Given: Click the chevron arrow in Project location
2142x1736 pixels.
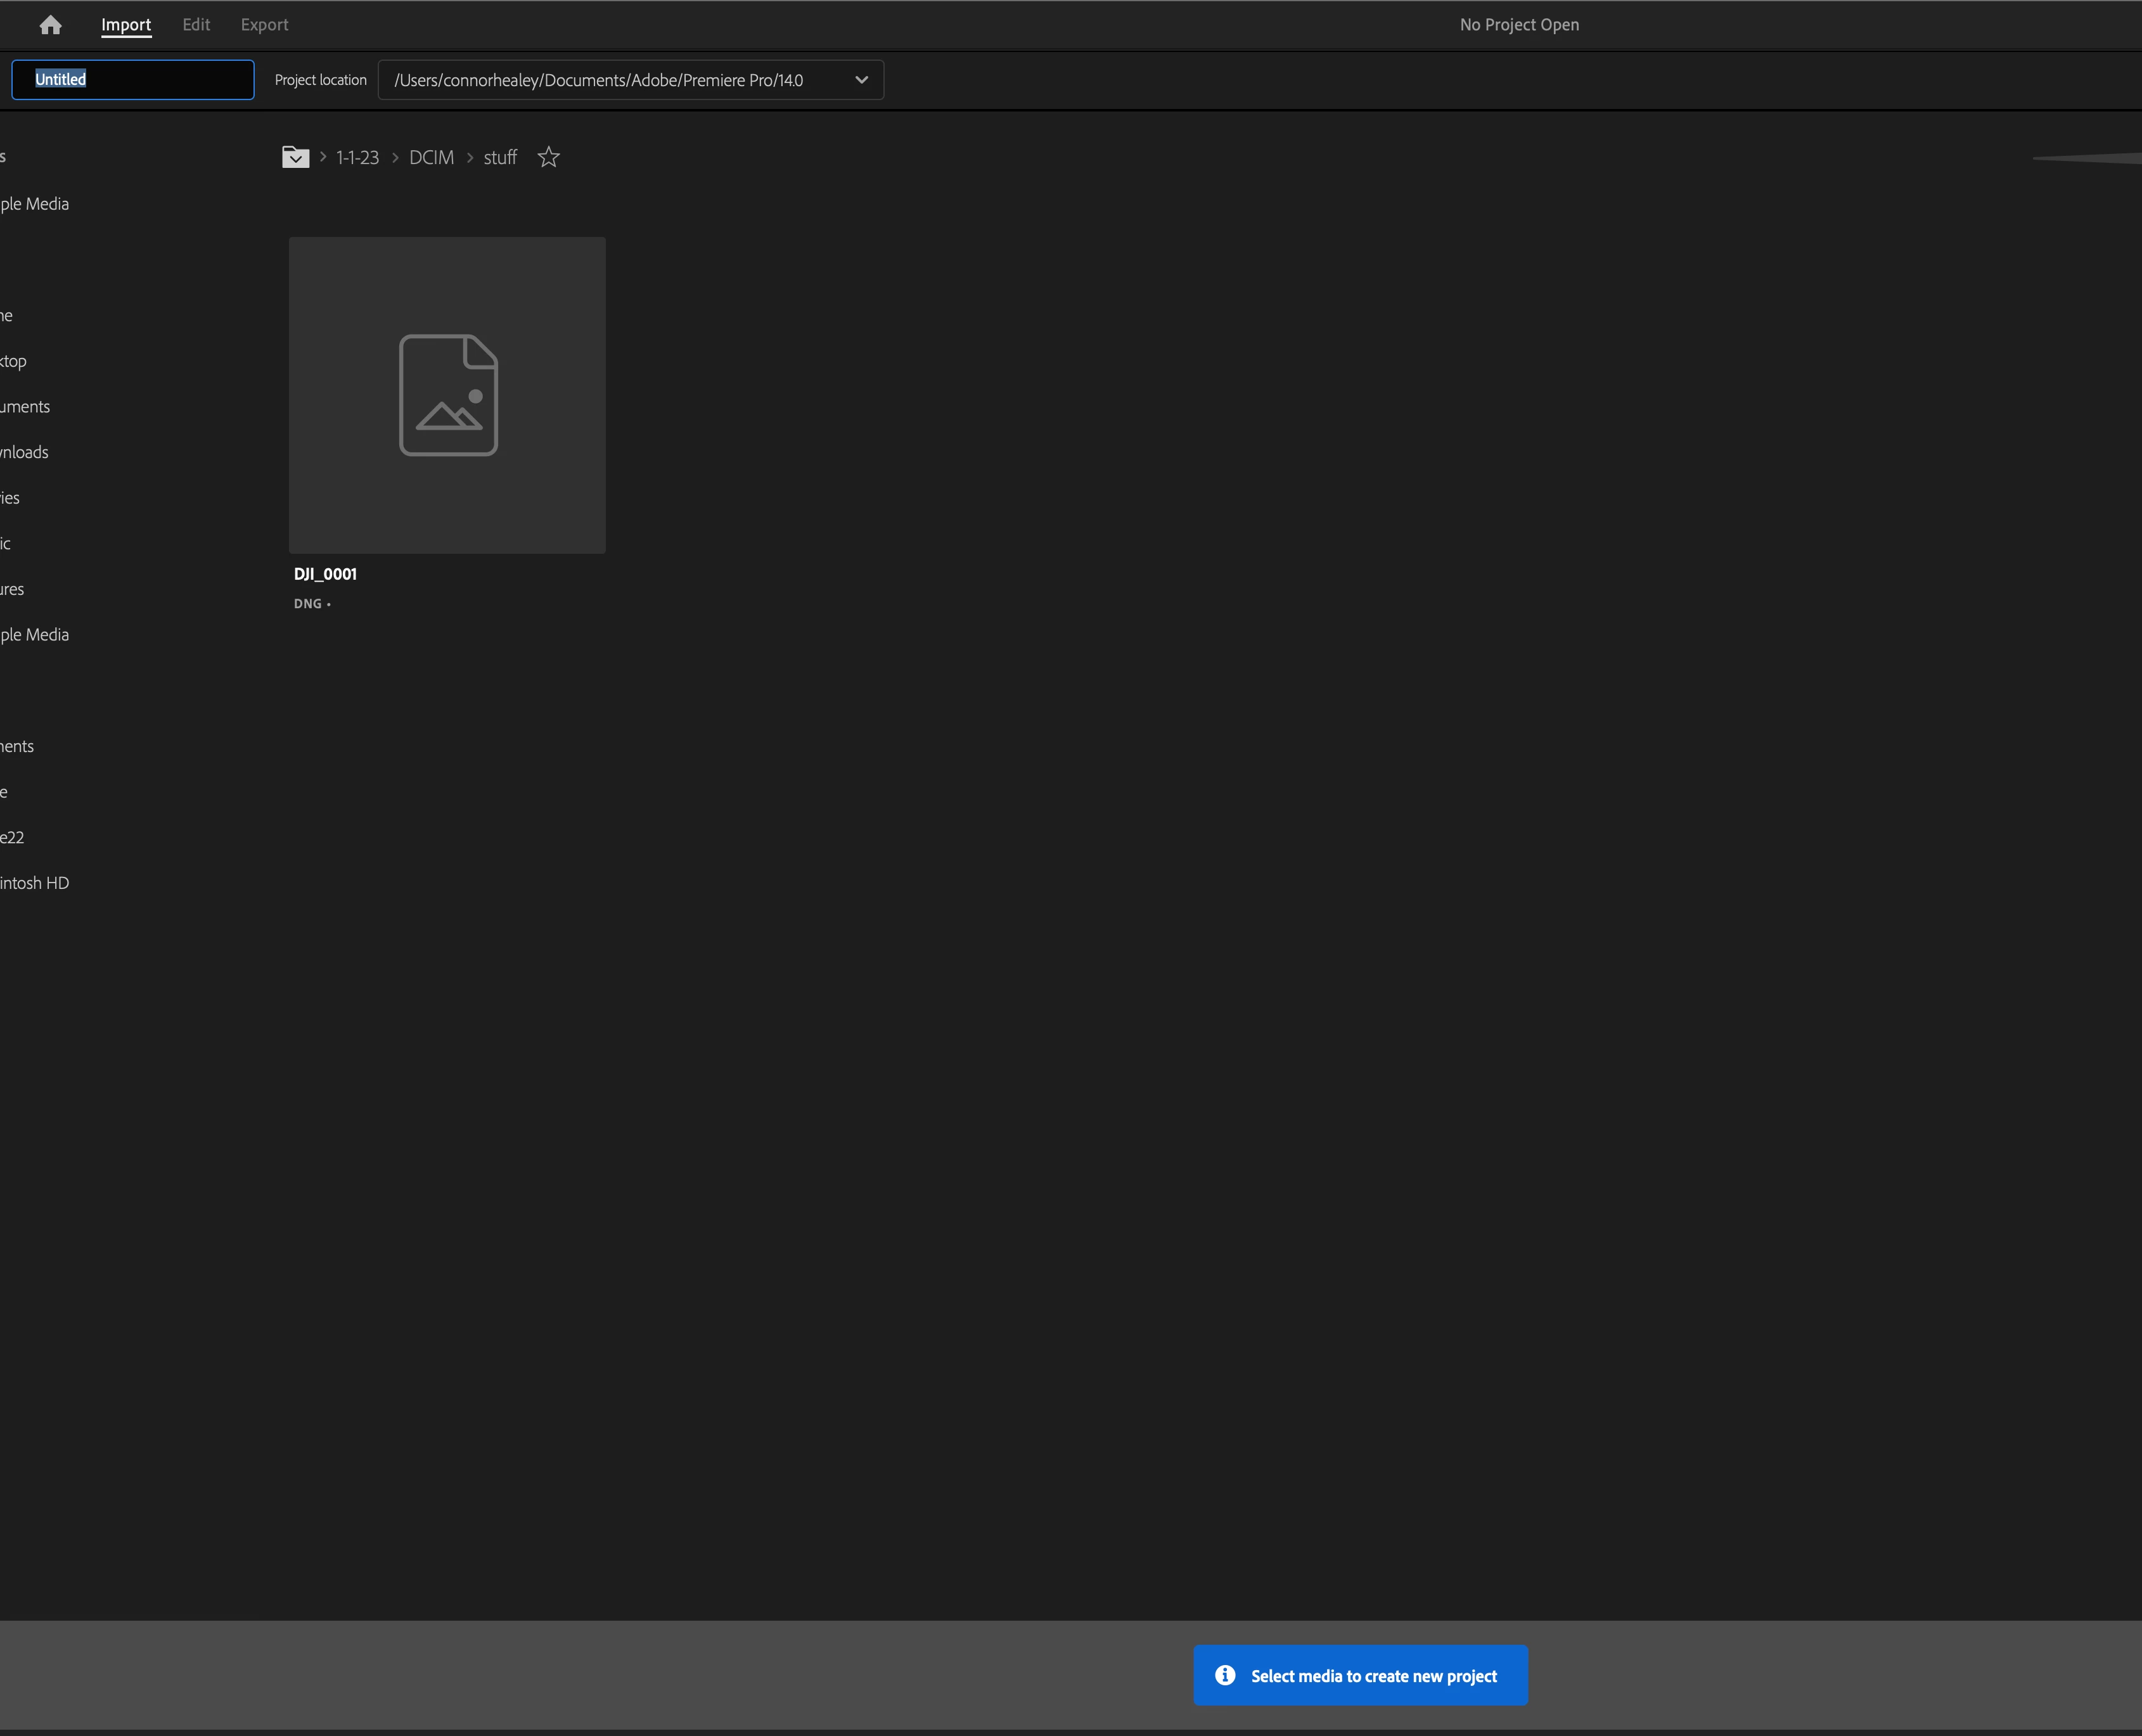Looking at the screenshot, I should click(861, 80).
